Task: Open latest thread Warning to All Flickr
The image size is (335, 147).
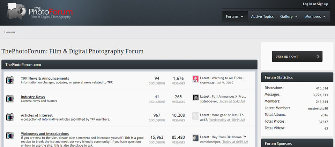Action: (229, 78)
